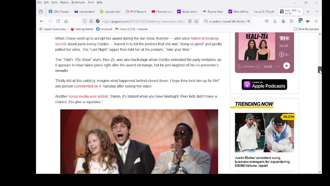This screenshot has height=186, width=330.
Task: Switch to the ha za 23-172.pdf tab
Action: point(264,12)
